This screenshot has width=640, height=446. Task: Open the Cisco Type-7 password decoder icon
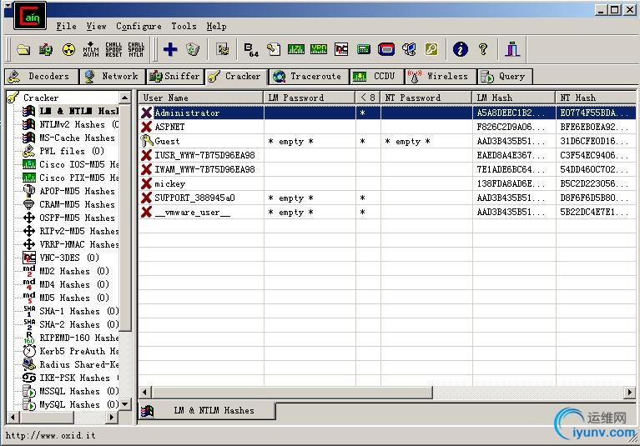[296, 50]
